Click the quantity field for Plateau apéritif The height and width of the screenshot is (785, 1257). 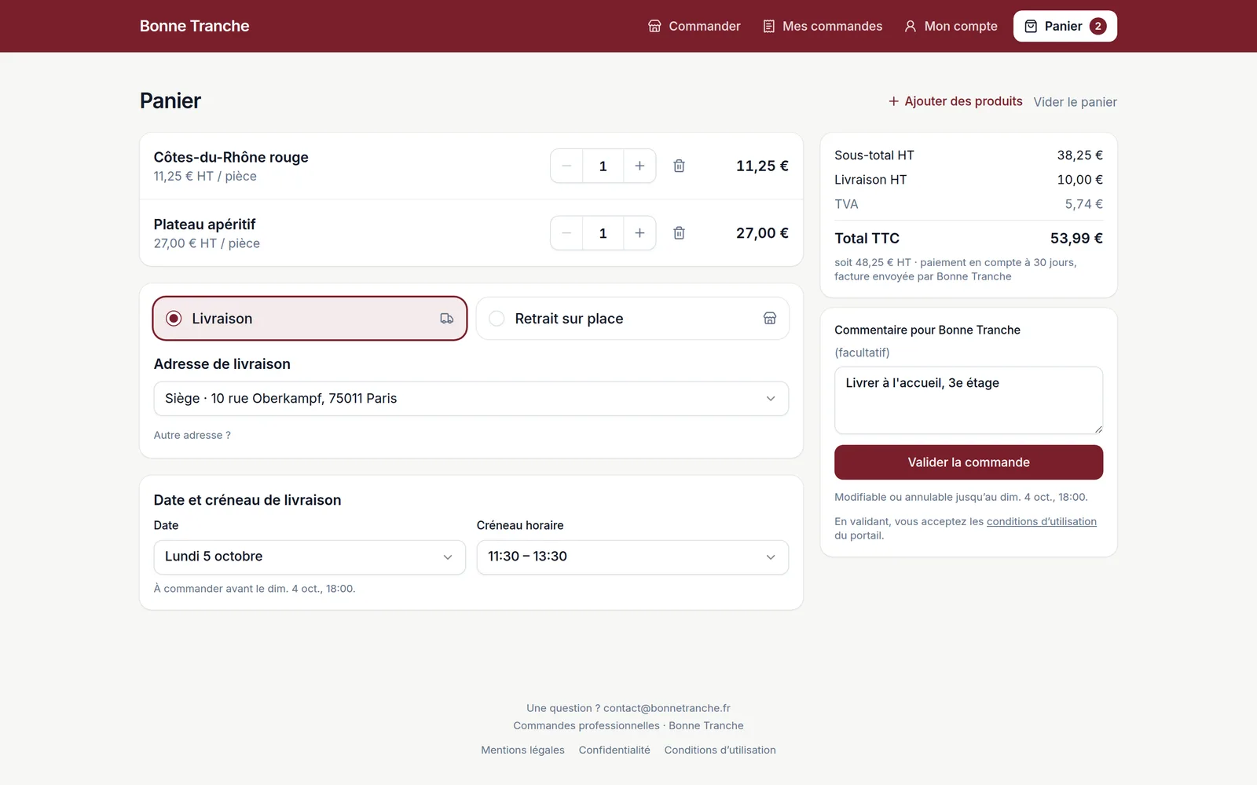603,233
